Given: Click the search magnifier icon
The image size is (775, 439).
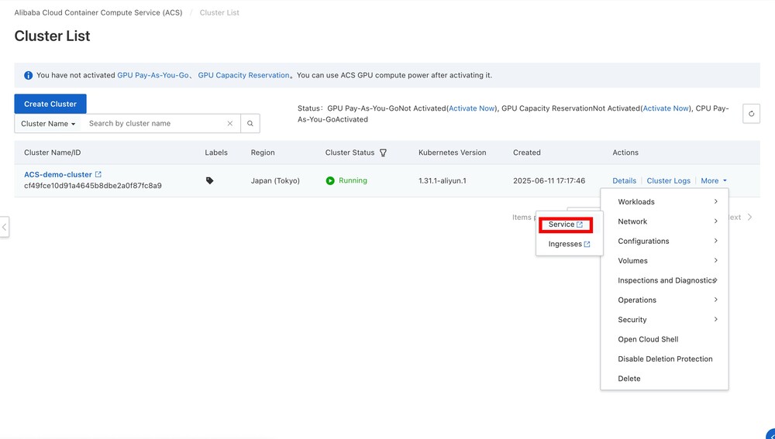Looking at the screenshot, I should tap(250, 124).
